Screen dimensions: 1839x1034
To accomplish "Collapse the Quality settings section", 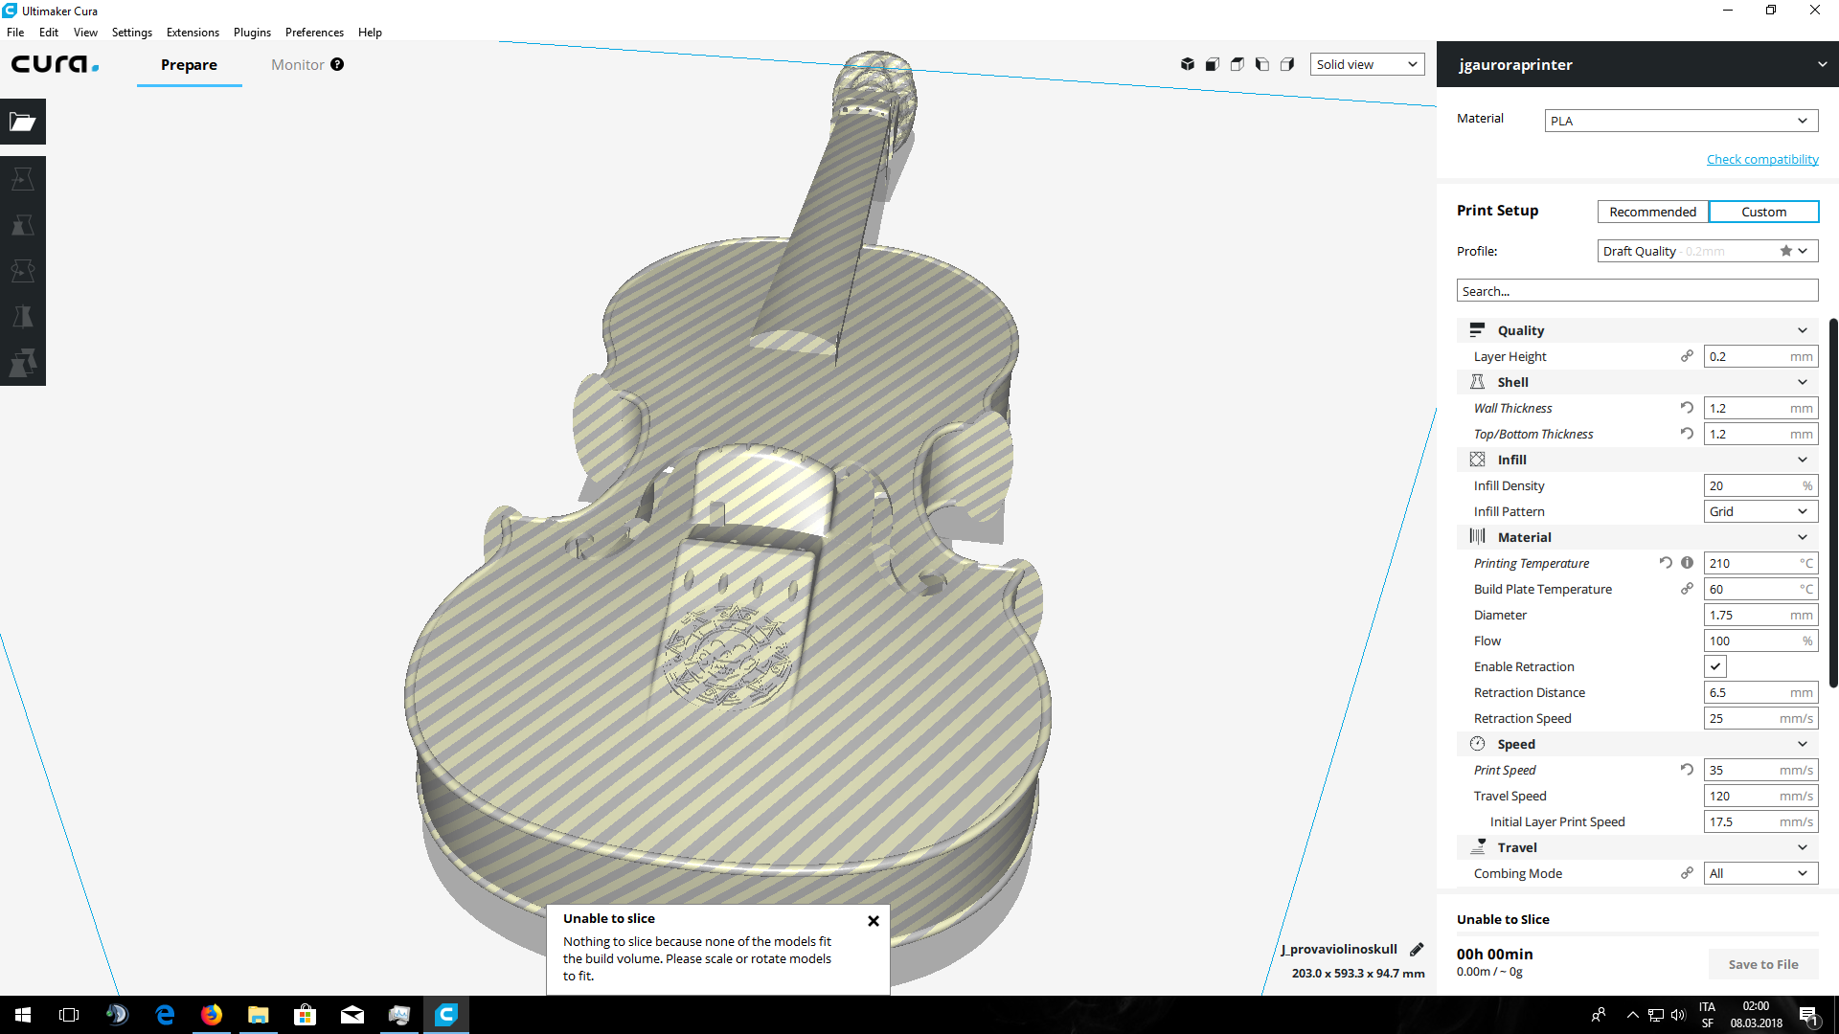I will pos(1637,330).
